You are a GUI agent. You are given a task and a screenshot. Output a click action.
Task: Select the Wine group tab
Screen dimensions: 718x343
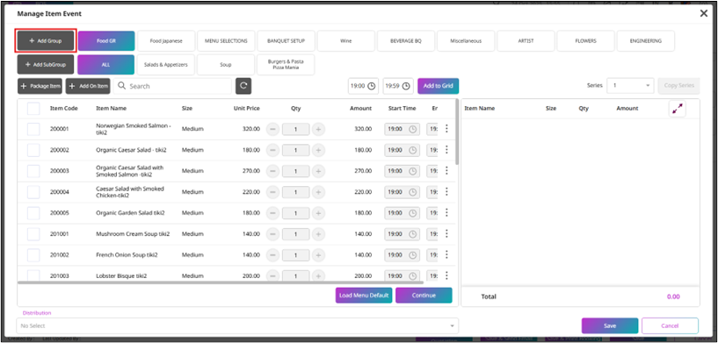346,40
